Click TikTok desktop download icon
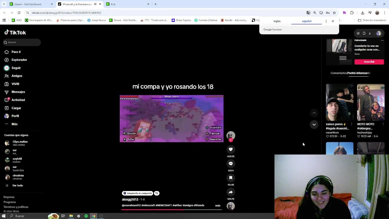This screenshot has width=389, height=219. 370,33
